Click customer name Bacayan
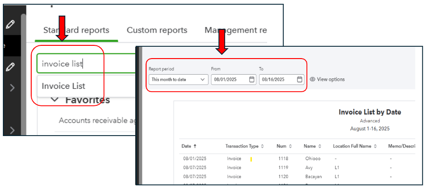The height and width of the screenshot is (188, 426). pyautogui.click(x=313, y=177)
